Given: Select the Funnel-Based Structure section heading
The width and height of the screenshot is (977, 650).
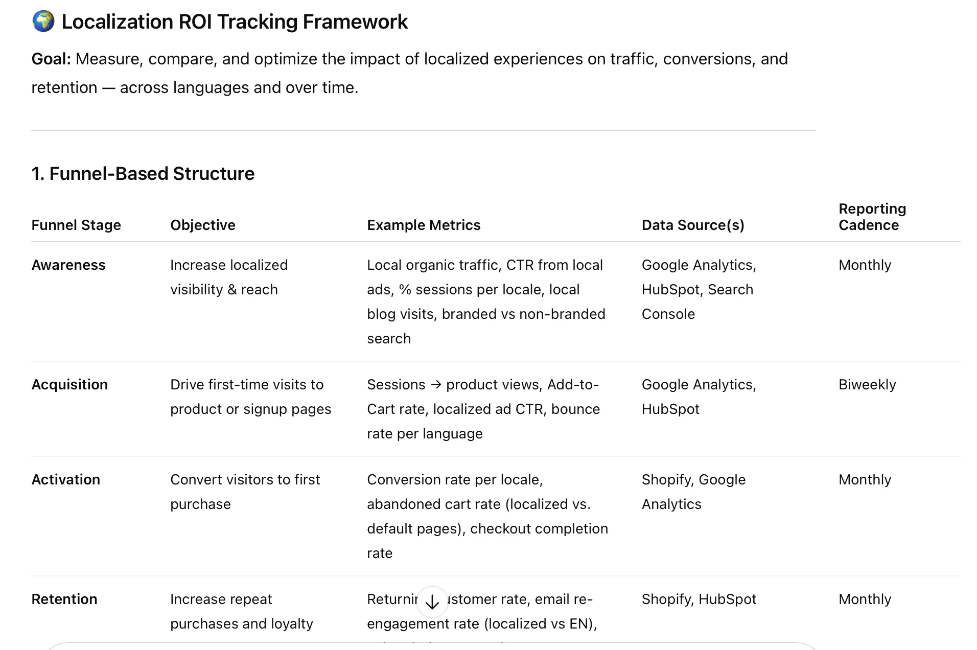Looking at the screenshot, I should point(143,174).
